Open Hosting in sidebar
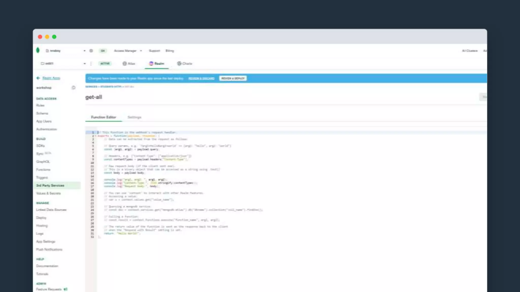520x292 pixels. click(x=42, y=226)
